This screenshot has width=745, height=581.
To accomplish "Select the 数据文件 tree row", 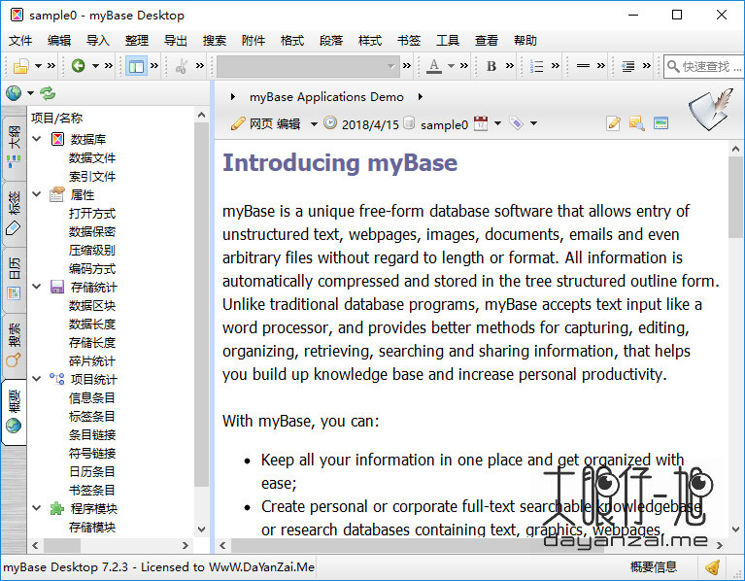I will pos(92,157).
